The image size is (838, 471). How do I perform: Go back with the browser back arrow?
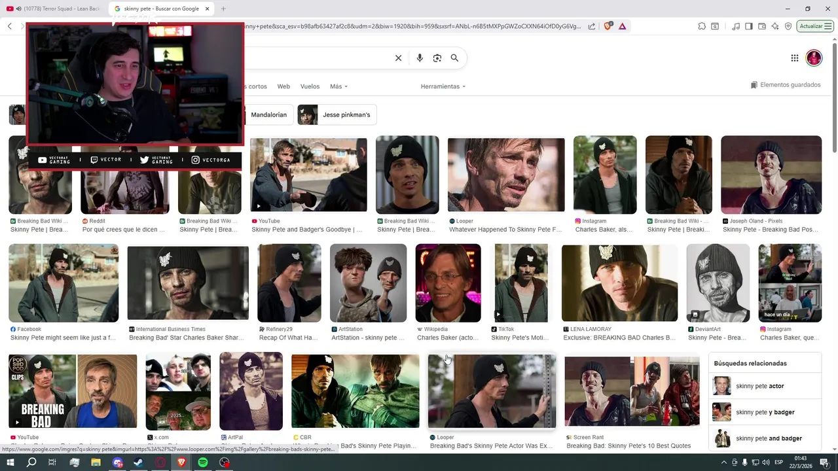coord(10,26)
